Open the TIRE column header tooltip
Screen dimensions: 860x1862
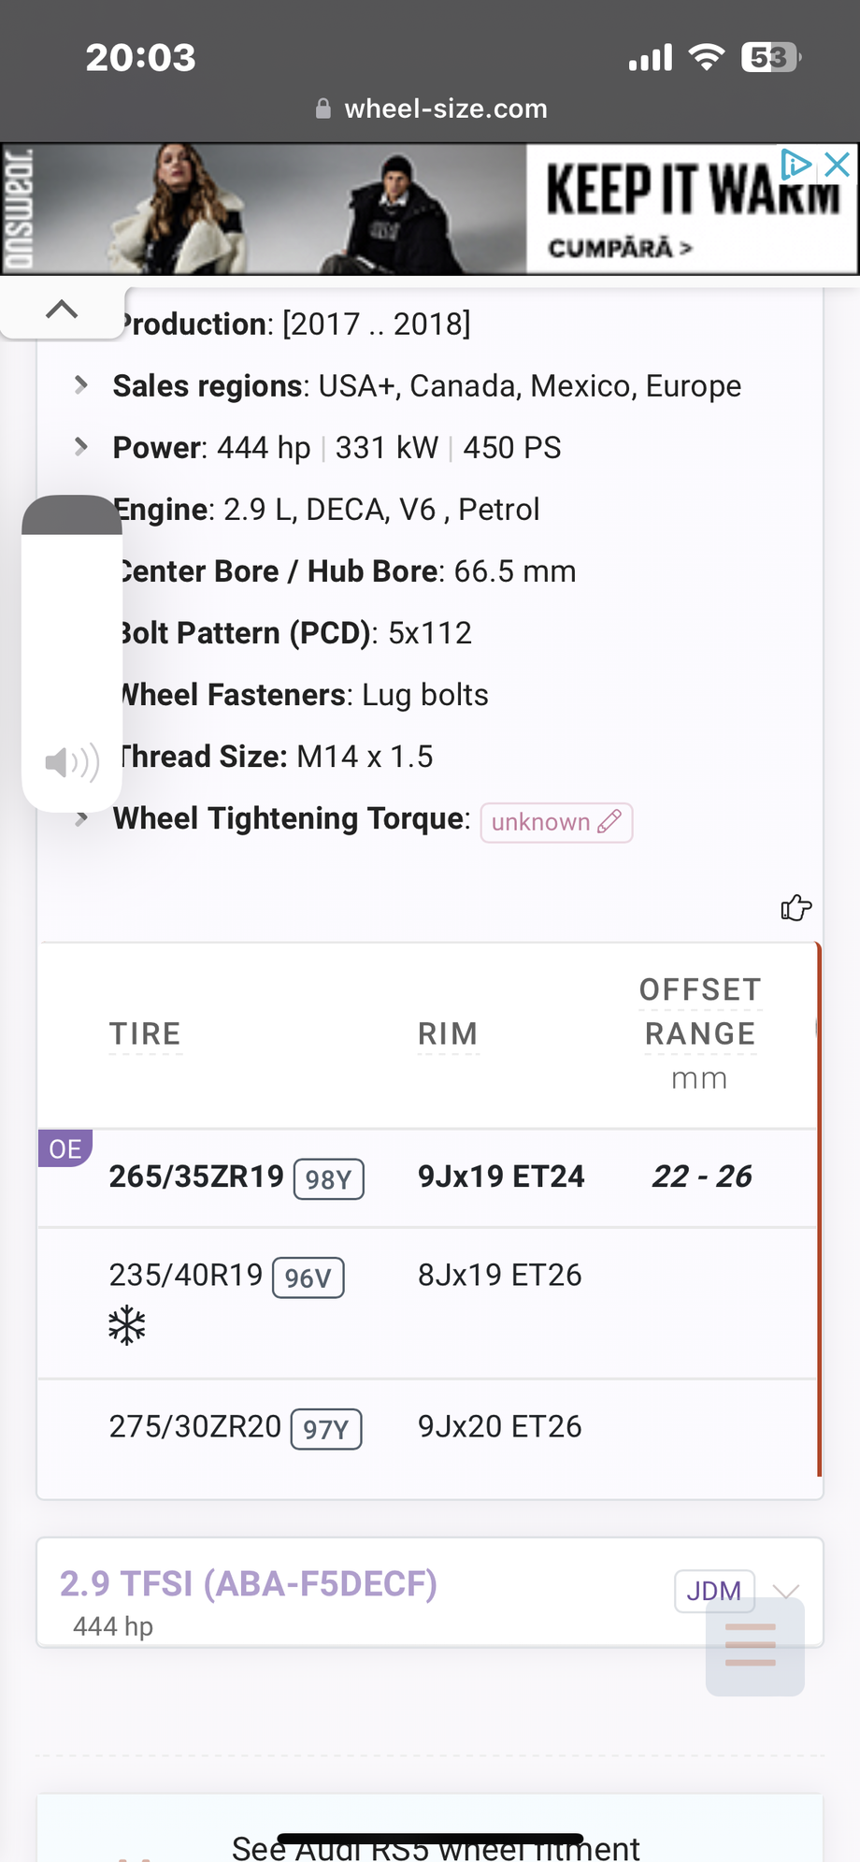pyautogui.click(x=145, y=1033)
